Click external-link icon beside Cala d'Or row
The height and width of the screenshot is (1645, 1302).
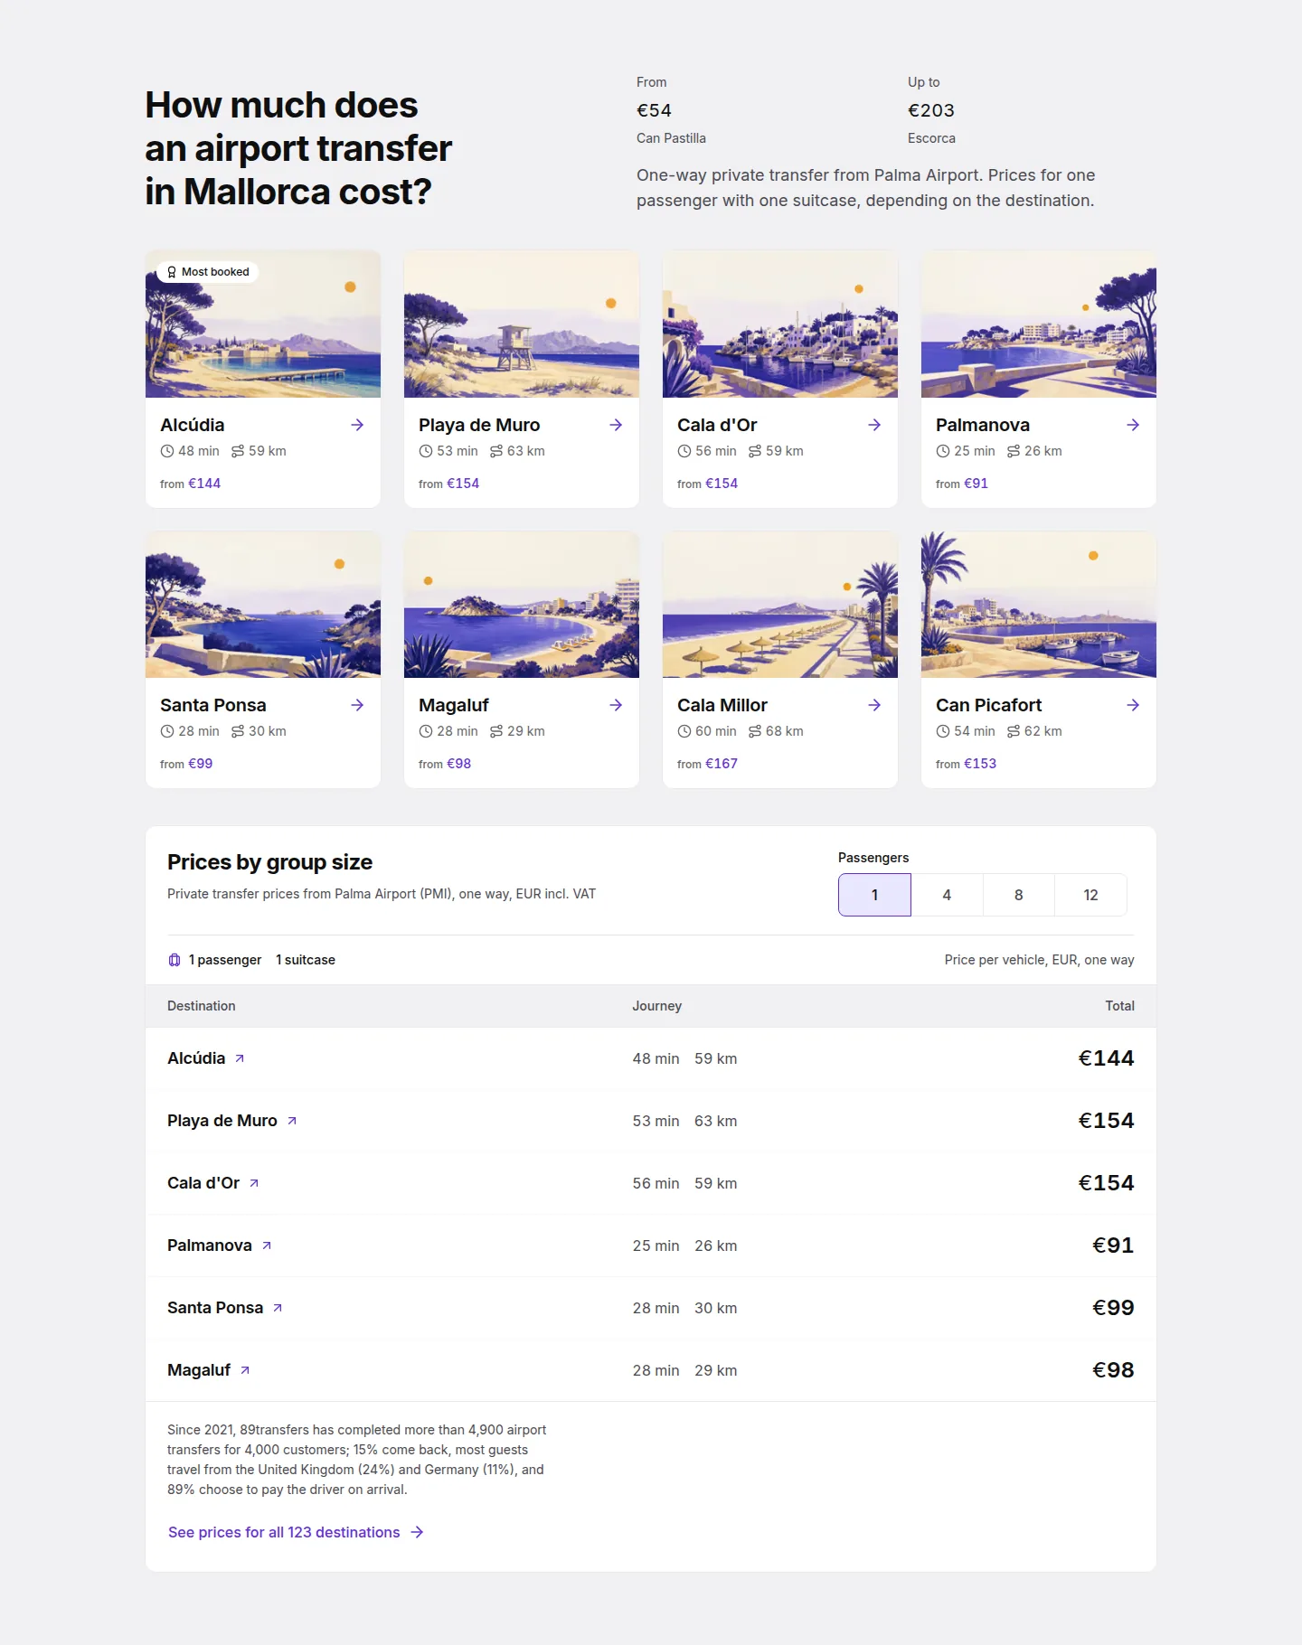click(254, 1183)
